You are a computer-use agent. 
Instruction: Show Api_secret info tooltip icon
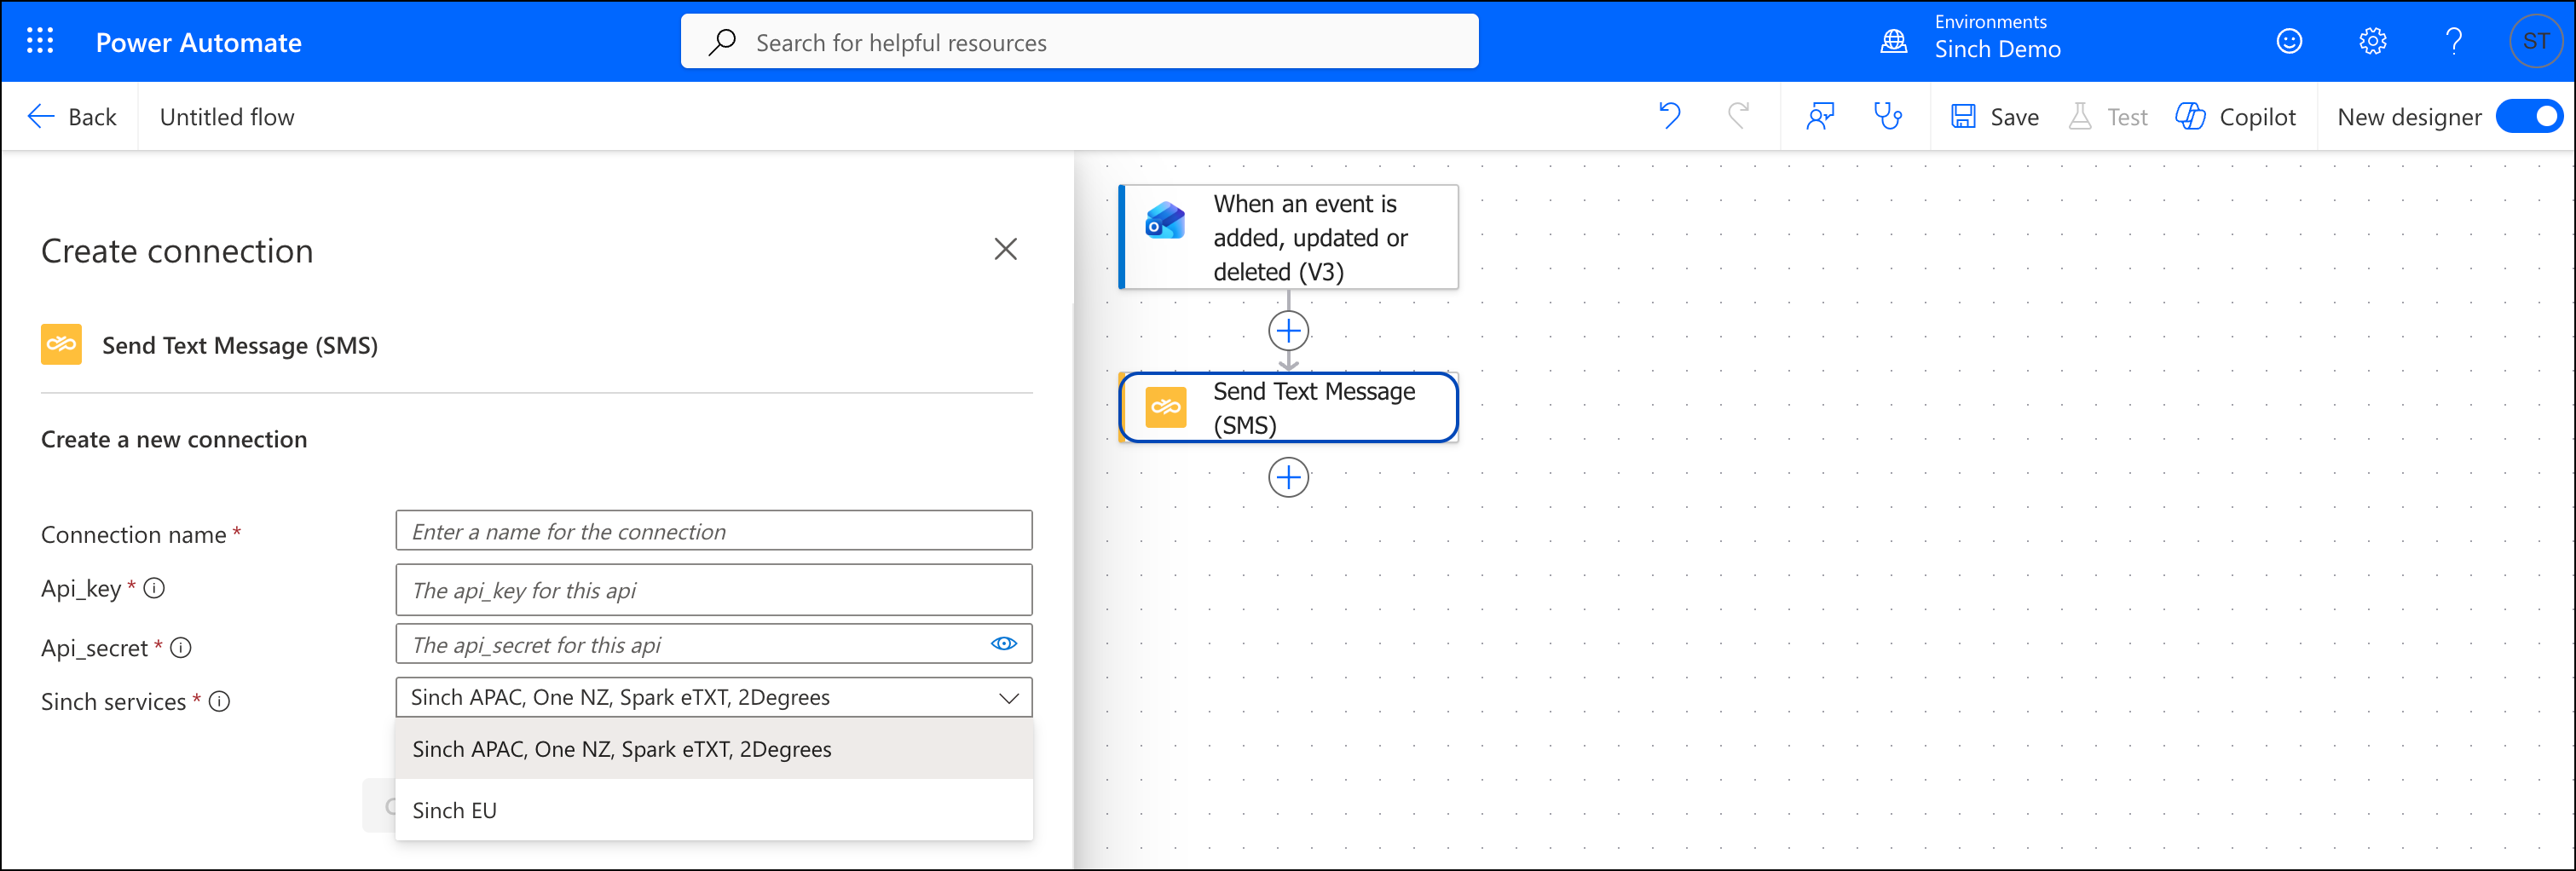(181, 648)
